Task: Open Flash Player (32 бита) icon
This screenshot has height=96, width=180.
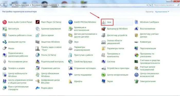Action: point(38,22)
